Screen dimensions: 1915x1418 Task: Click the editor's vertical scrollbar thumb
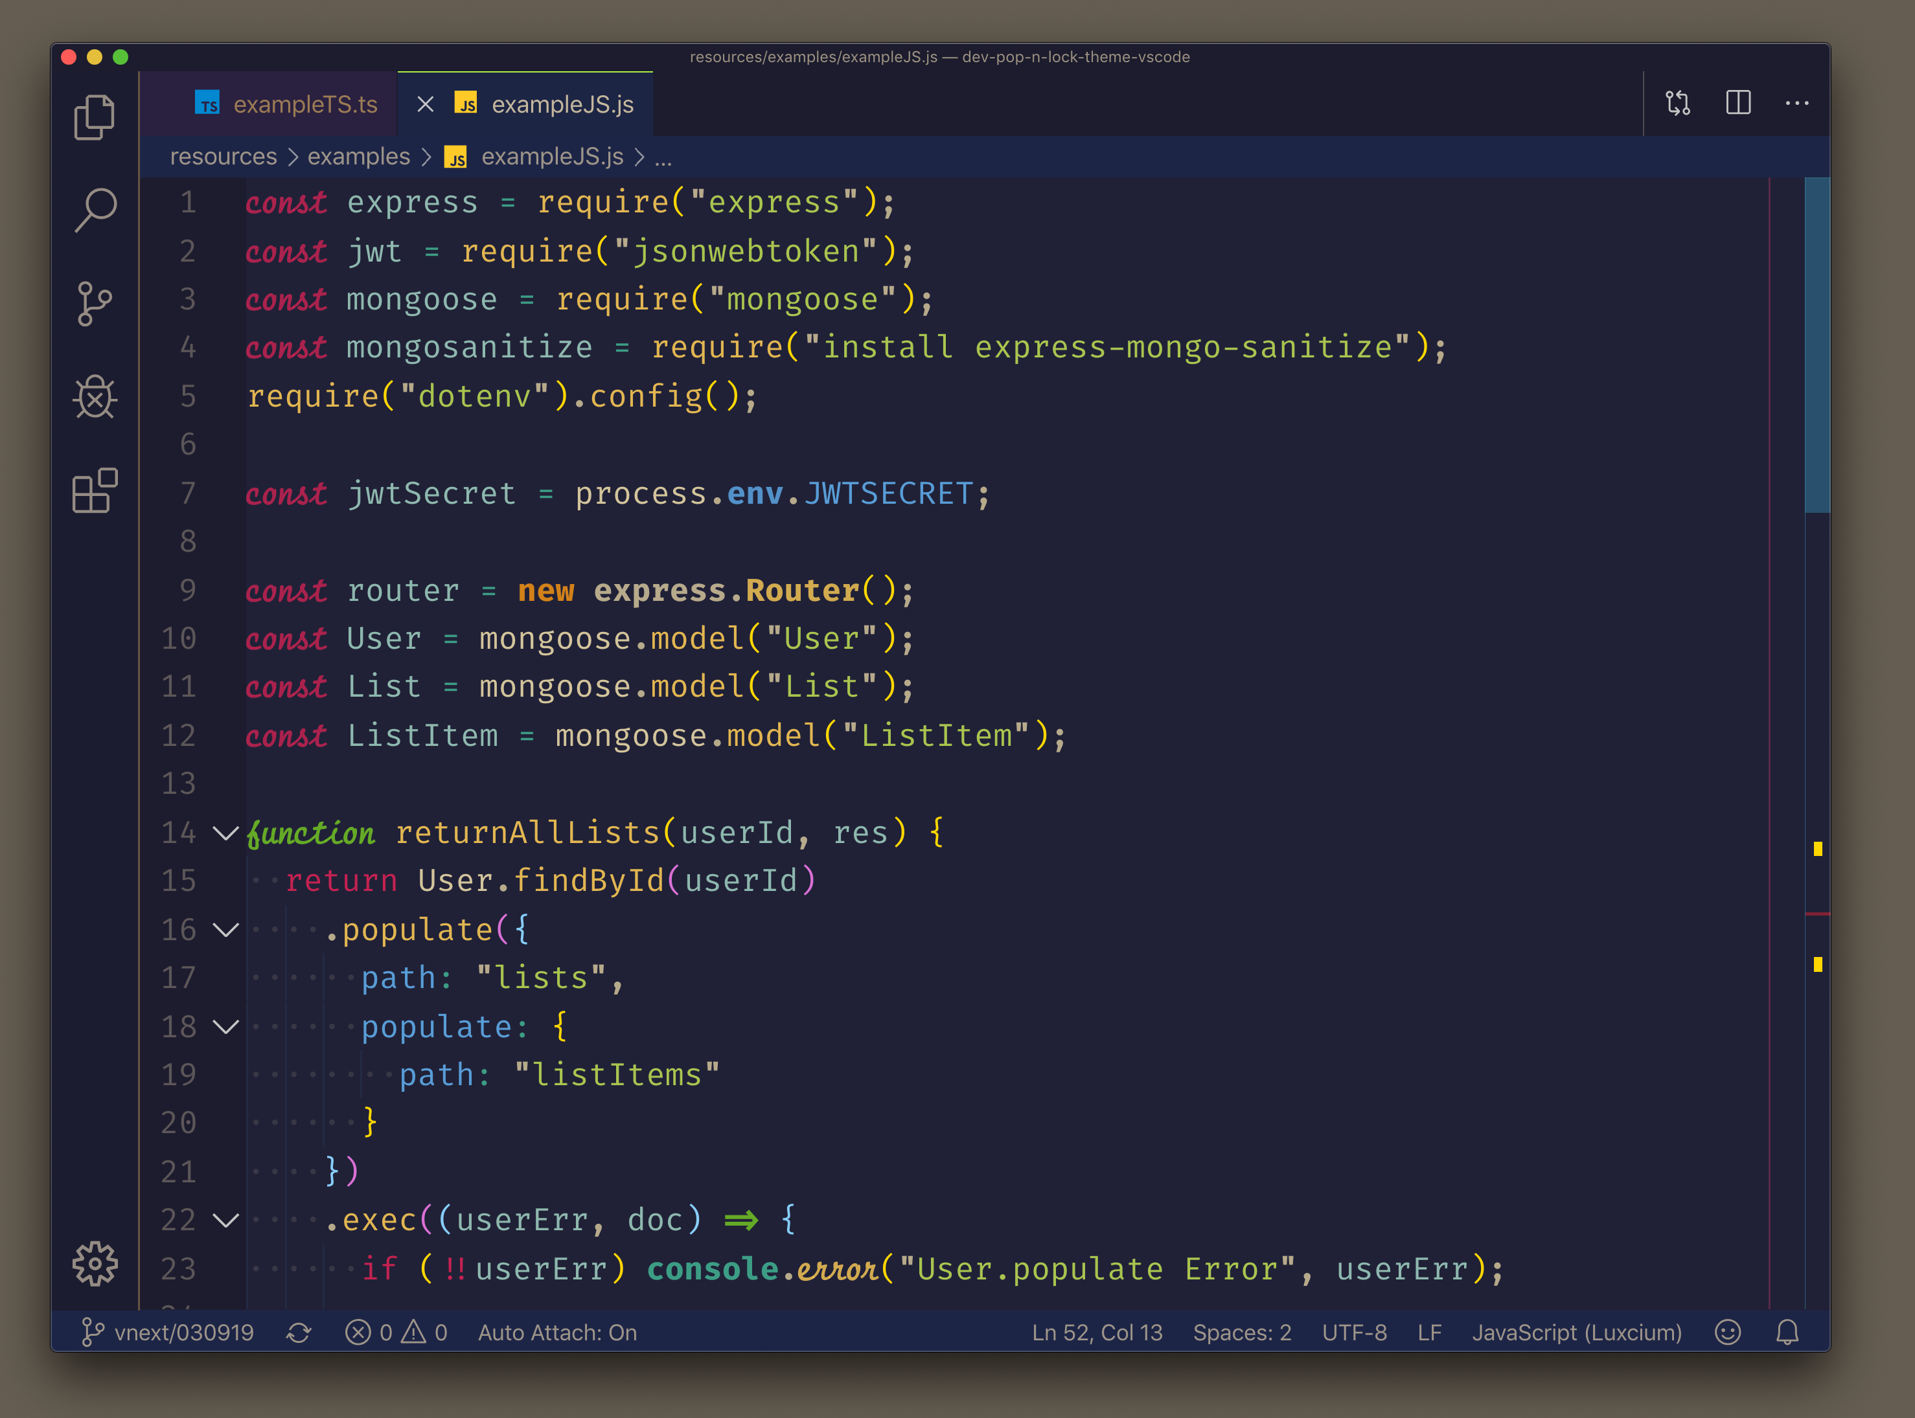click(x=1817, y=343)
